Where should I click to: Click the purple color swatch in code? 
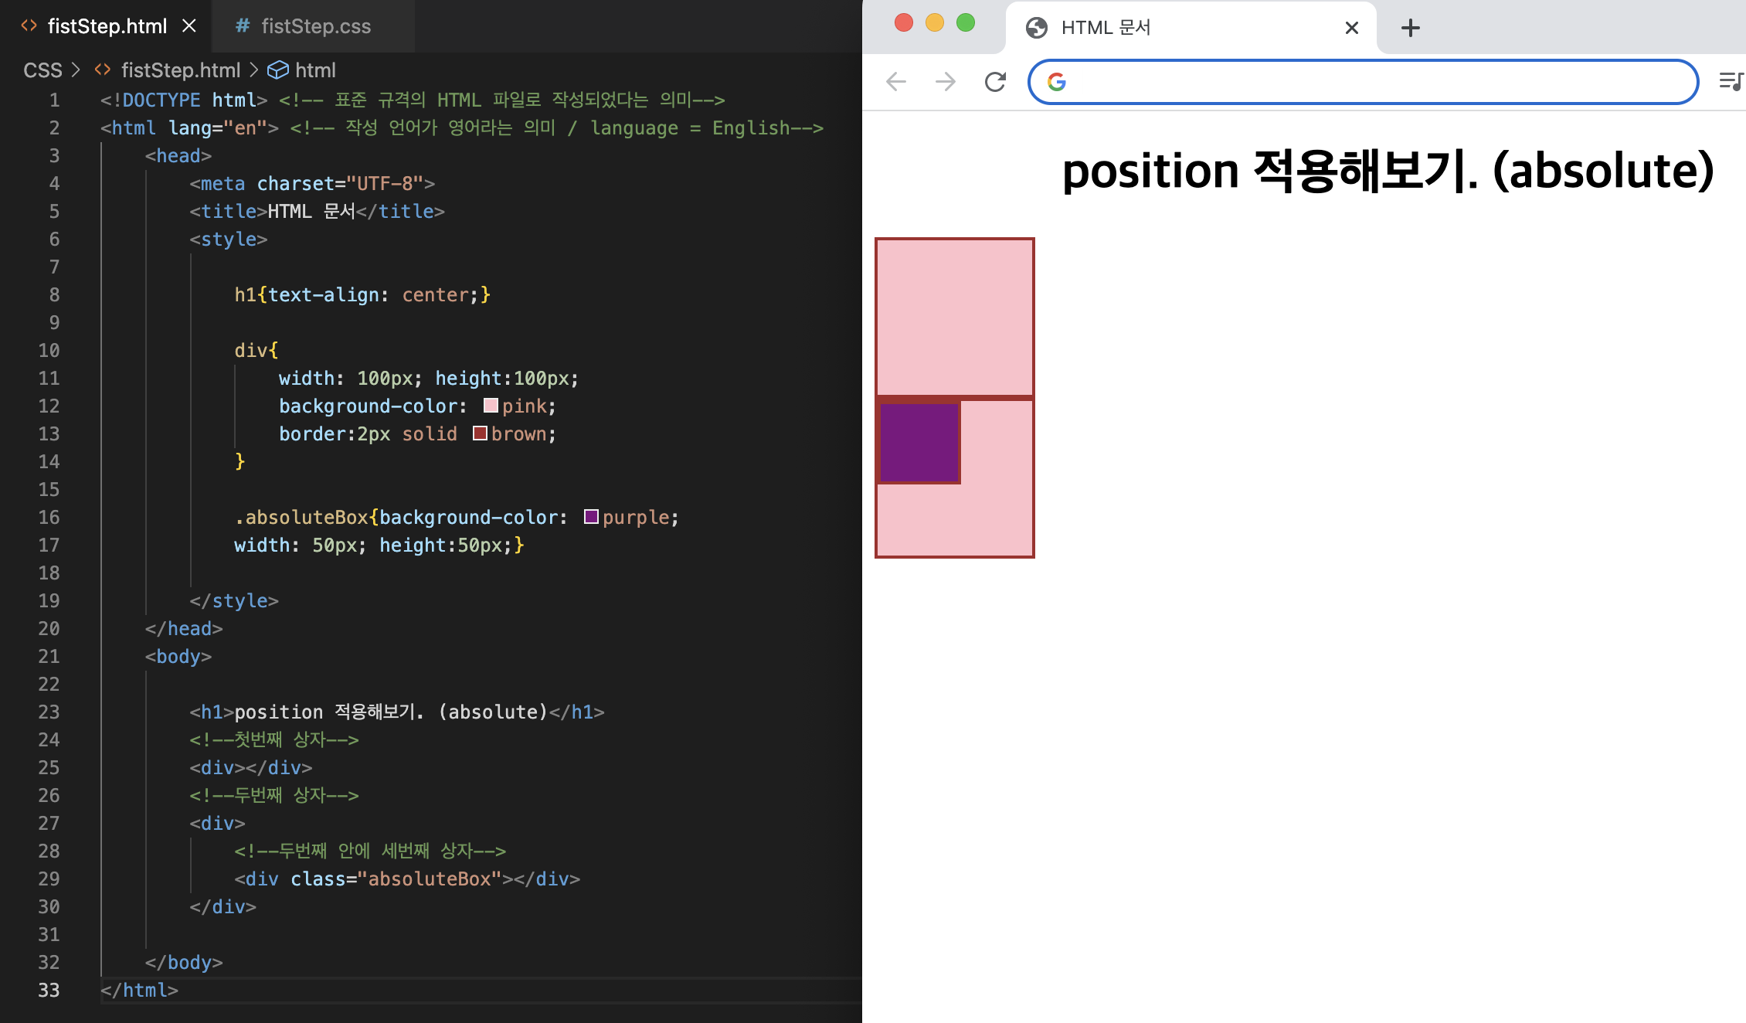coord(591,517)
